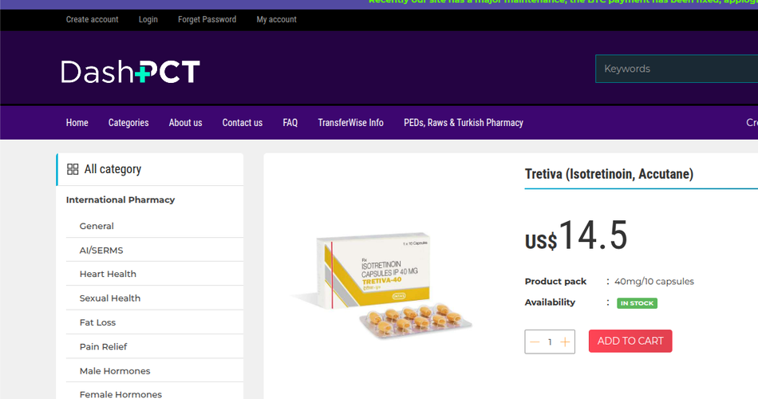Open the About us page
The width and height of the screenshot is (758, 399).
point(186,123)
